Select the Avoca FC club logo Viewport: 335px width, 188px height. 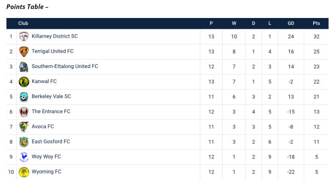click(24, 127)
